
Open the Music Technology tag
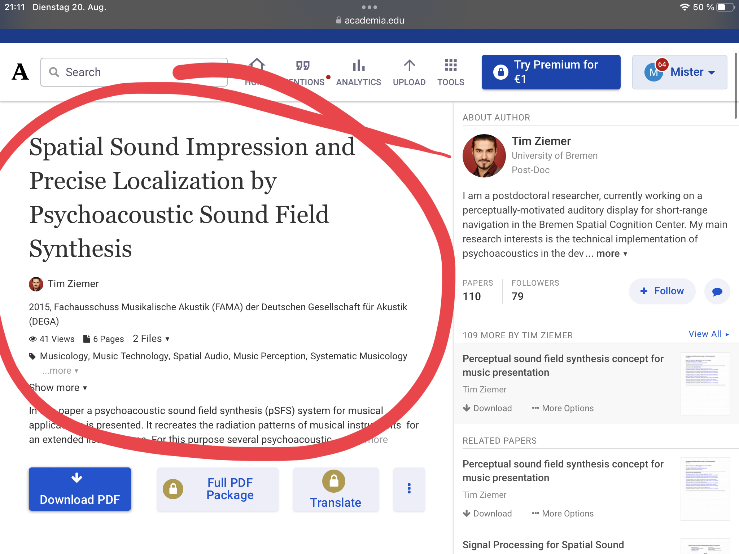pyautogui.click(x=131, y=356)
